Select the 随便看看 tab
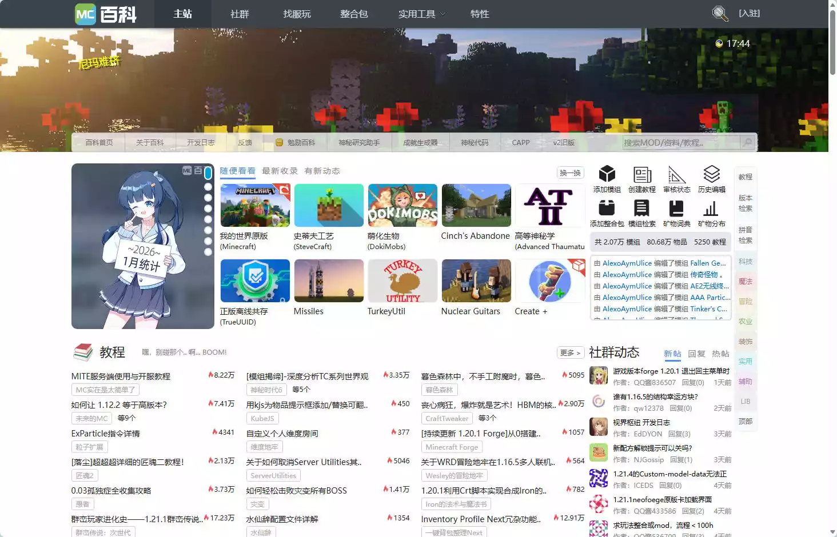The image size is (837, 537). coord(238,171)
